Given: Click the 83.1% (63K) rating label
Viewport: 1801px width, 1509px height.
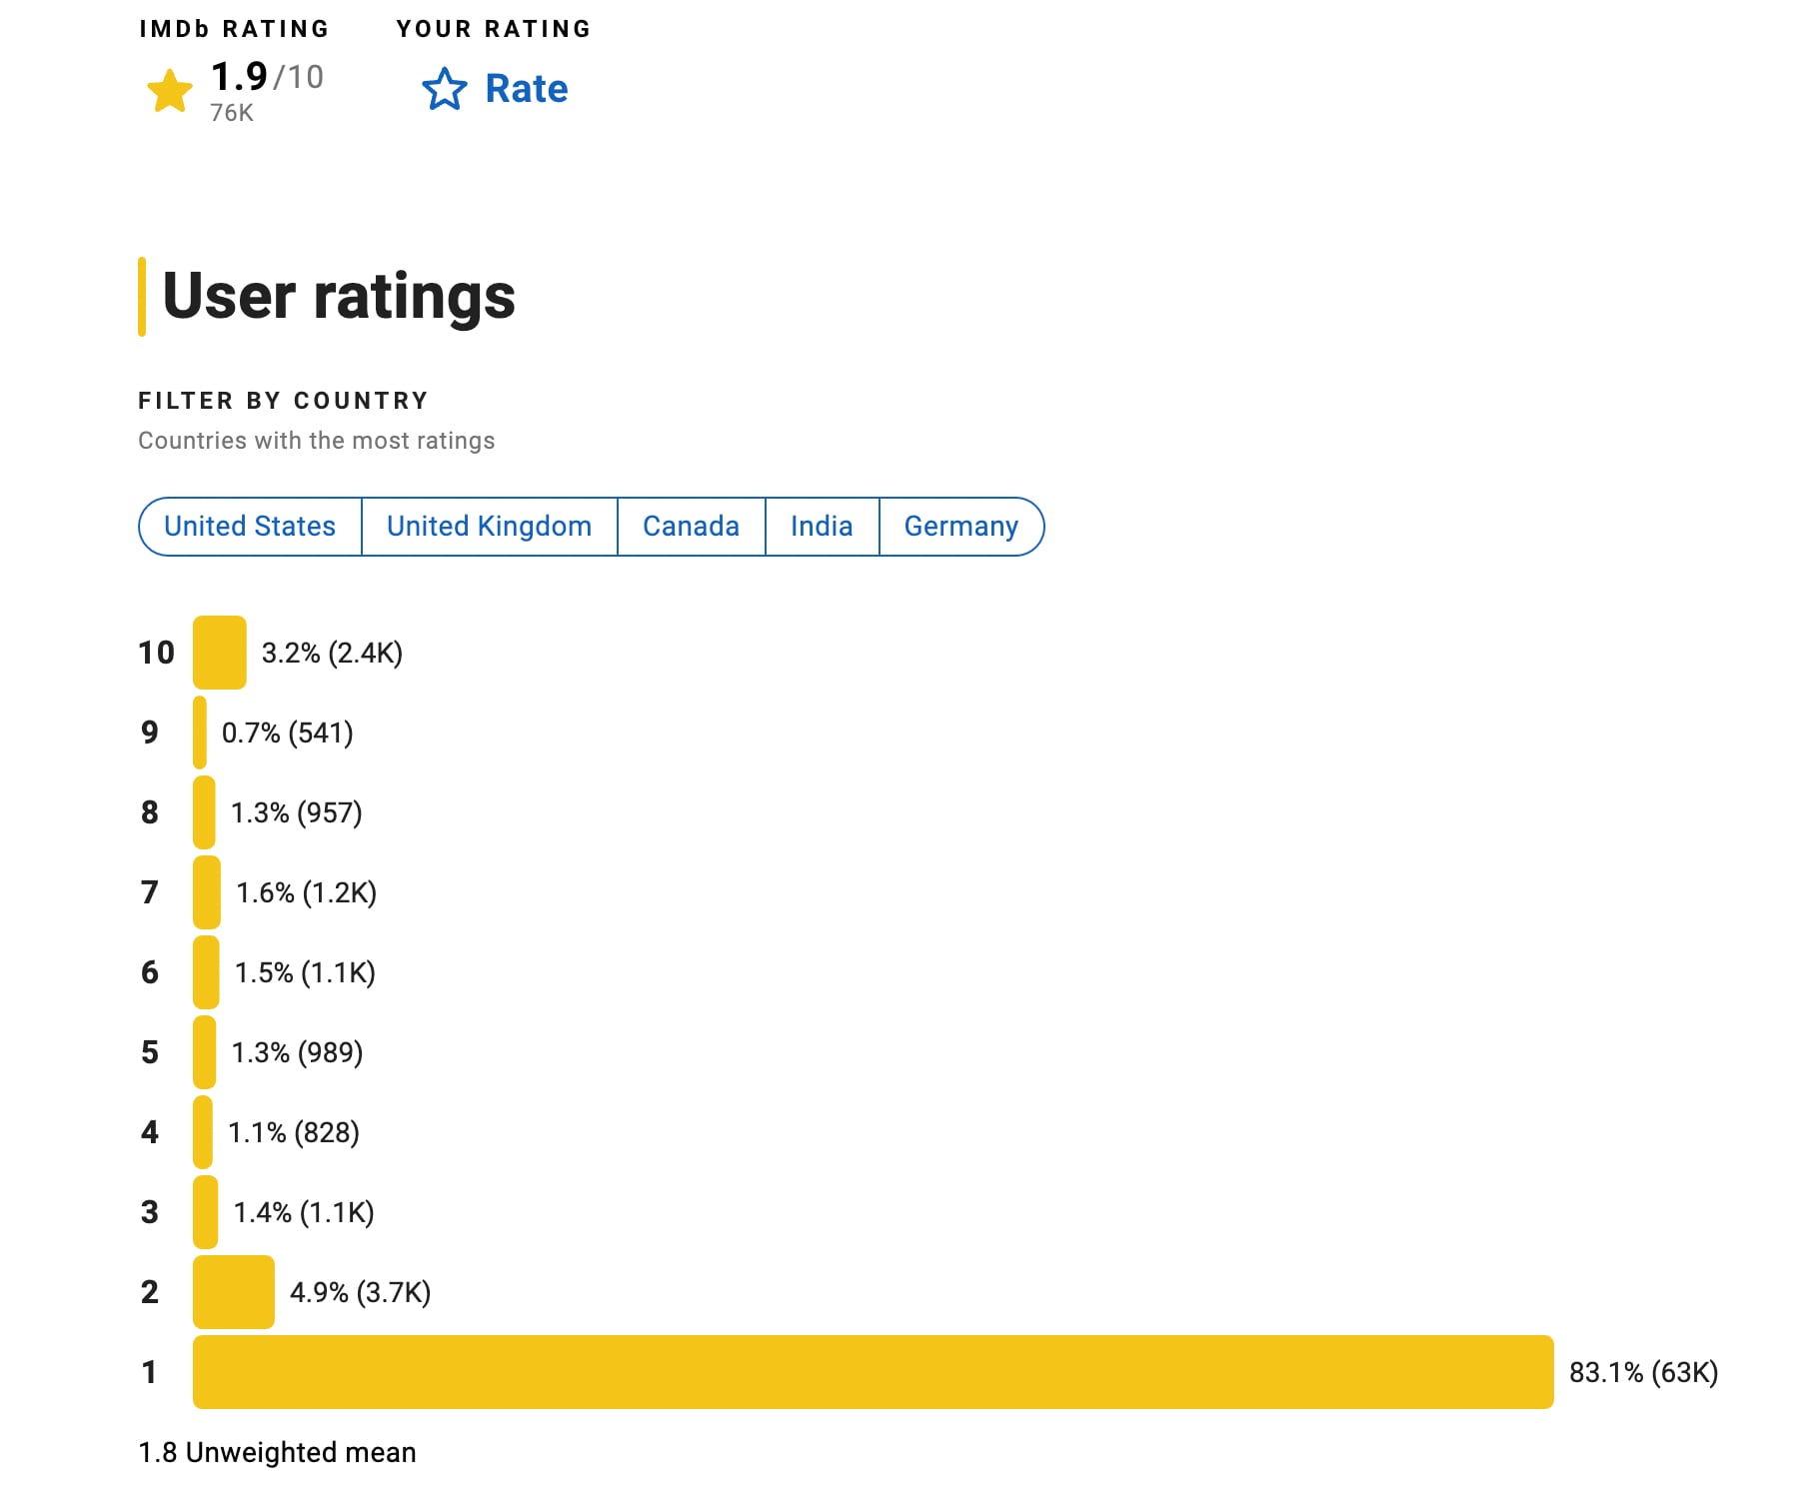Looking at the screenshot, I should [x=1643, y=1372].
